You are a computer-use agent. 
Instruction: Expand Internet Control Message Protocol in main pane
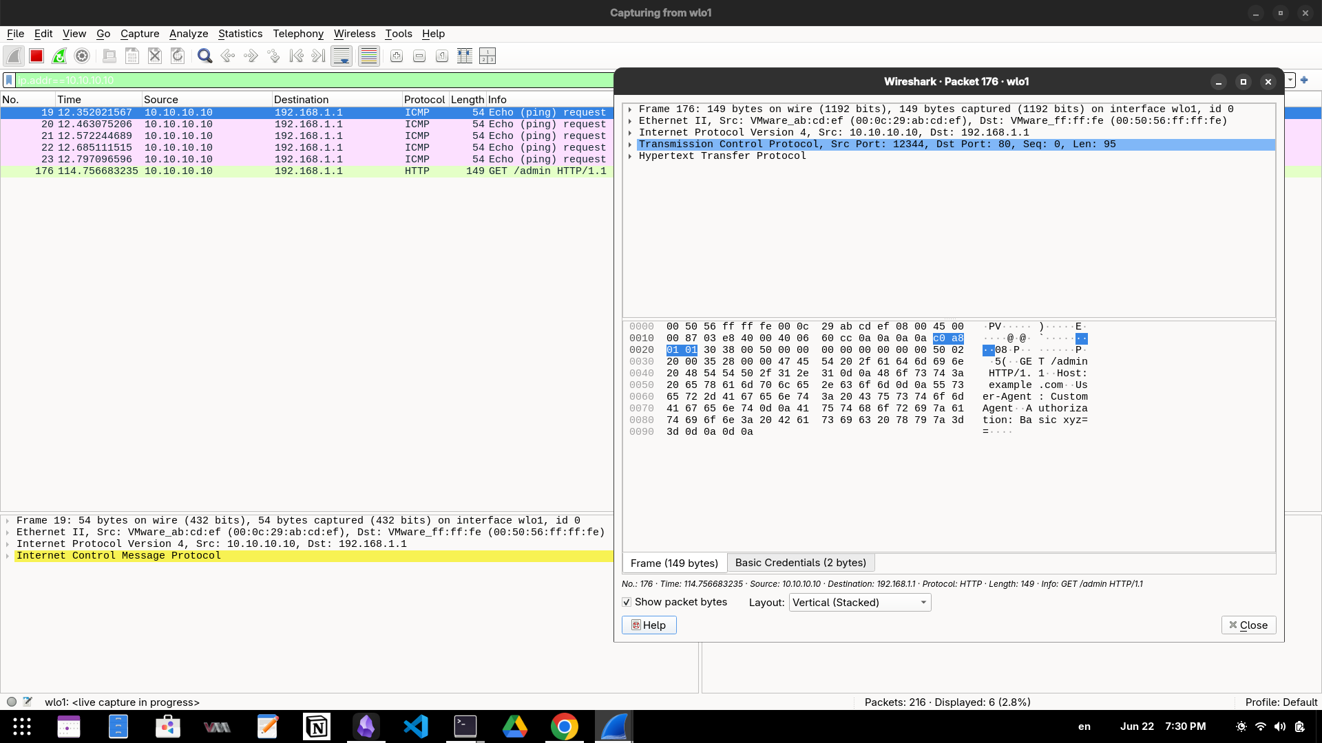click(x=8, y=556)
